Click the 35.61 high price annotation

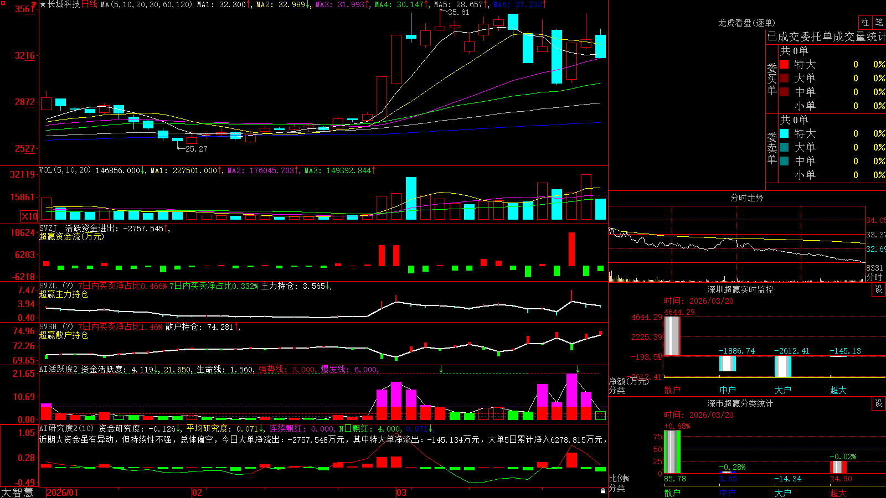click(459, 12)
